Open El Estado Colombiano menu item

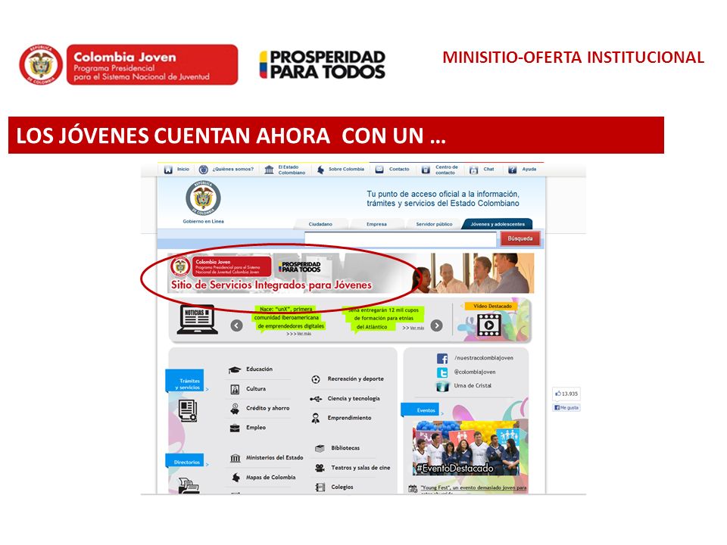pyautogui.click(x=285, y=170)
